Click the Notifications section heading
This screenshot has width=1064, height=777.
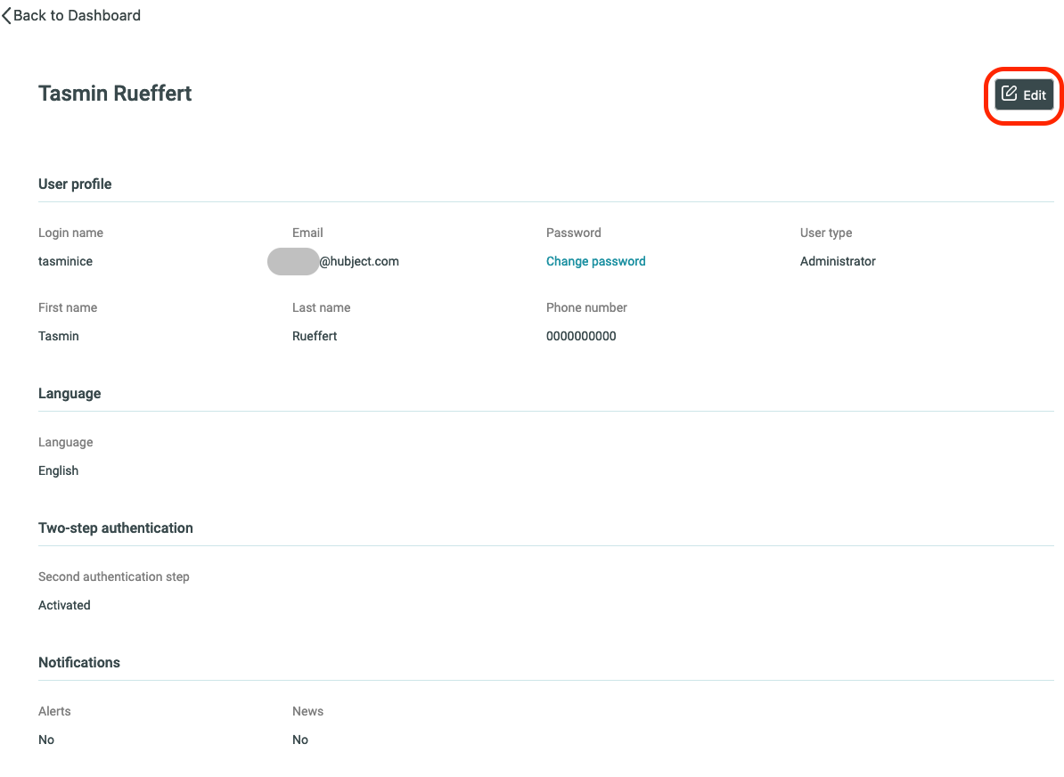click(78, 662)
